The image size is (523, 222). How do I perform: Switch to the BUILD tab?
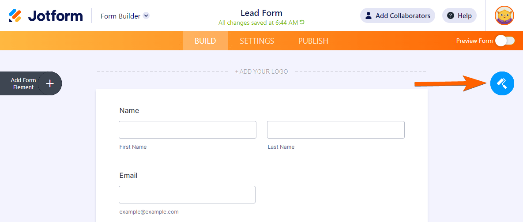tap(205, 41)
